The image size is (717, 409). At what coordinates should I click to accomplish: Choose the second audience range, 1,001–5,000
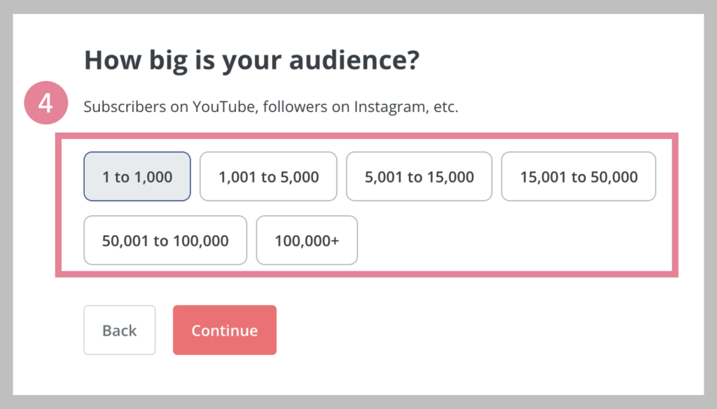(x=268, y=177)
